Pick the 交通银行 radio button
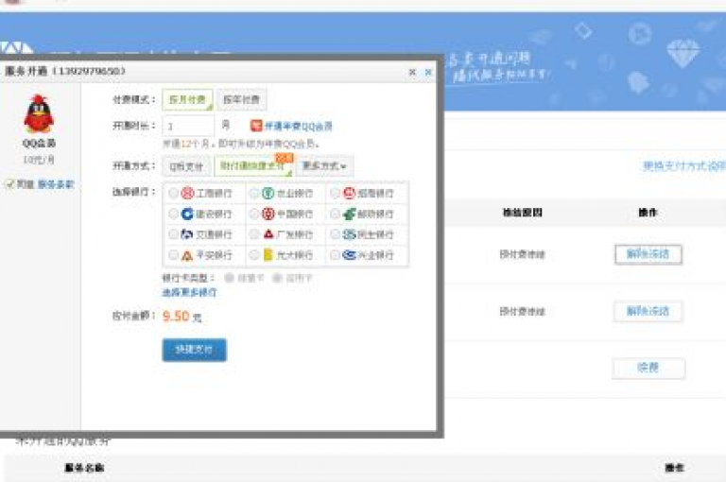Image resolution: width=726 pixels, height=482 pixels. click(173, 234)
